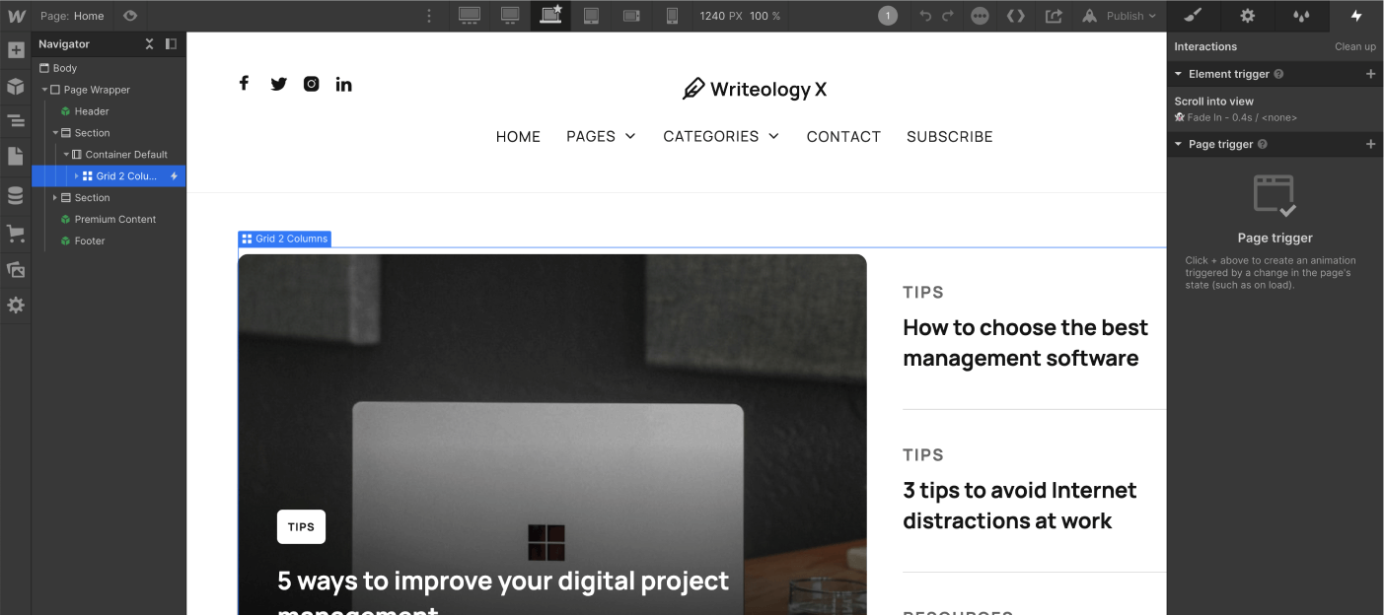Click the Clean up interactions button
Screen dimensions: 1384x616
pyautogui.click(x=1355, y=46)
